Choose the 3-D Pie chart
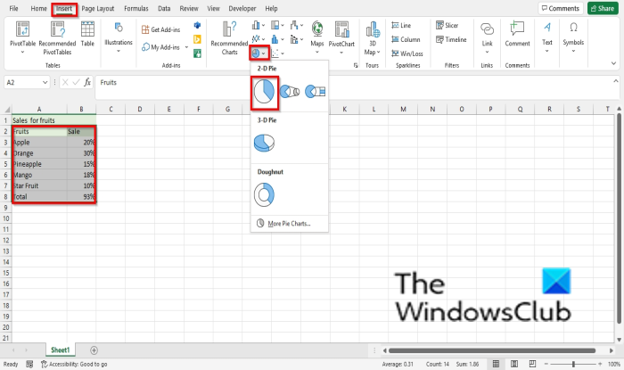 pos(264,144)
